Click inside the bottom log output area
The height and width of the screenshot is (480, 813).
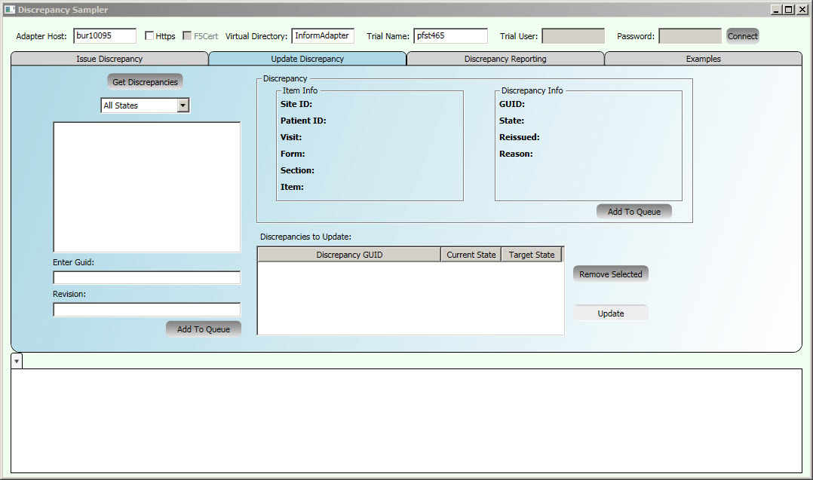(406, 420)
